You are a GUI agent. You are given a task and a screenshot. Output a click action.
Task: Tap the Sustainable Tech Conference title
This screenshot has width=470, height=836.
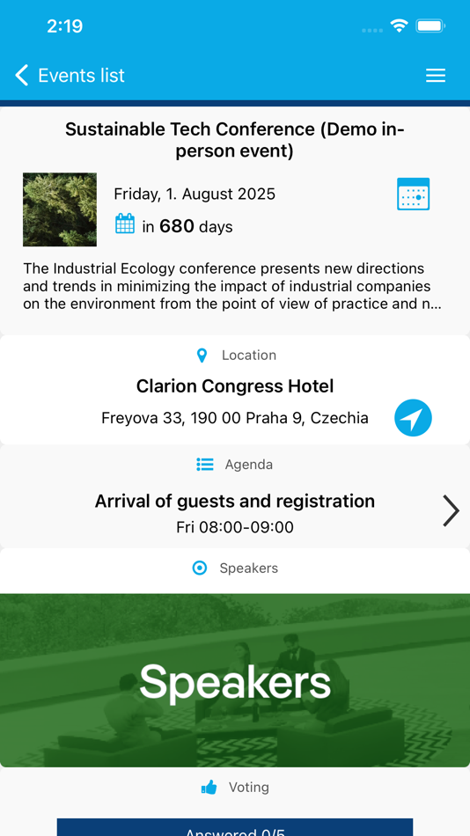(235, 140)
